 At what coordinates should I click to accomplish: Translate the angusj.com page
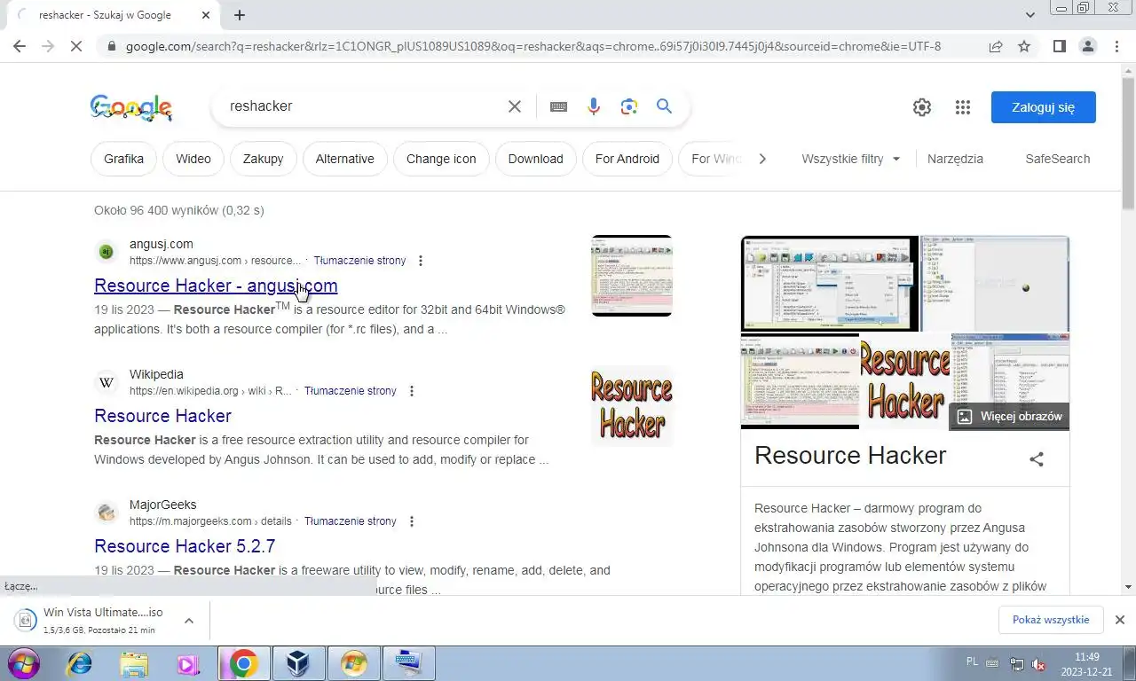[359, 261]
